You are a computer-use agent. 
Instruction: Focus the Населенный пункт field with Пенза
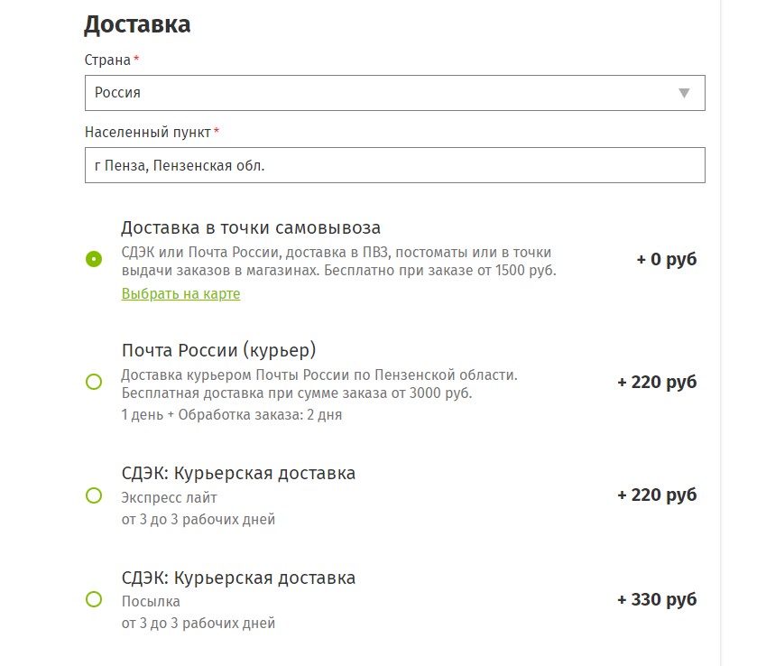pos(394,165)
